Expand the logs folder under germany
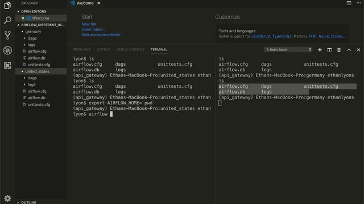This screenshot has width=364, height=204. coord(24,45)
